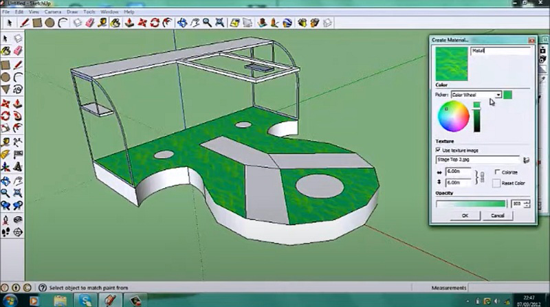
Task: Browse for texture image file icon
Action: coord(526,159)
